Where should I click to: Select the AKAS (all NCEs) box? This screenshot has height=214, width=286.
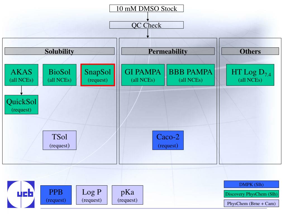(21, 75)
